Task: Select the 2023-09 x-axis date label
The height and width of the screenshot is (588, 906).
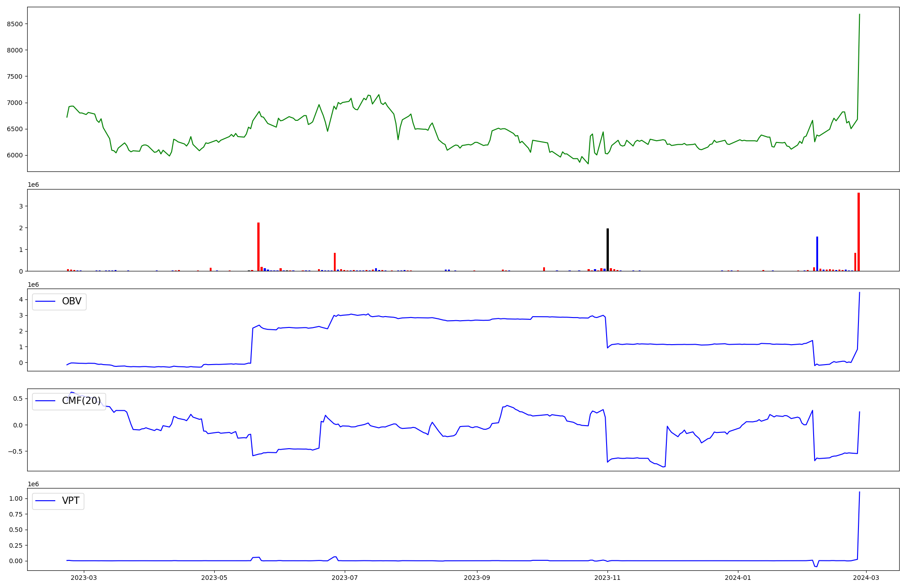Action: [477, 578]
